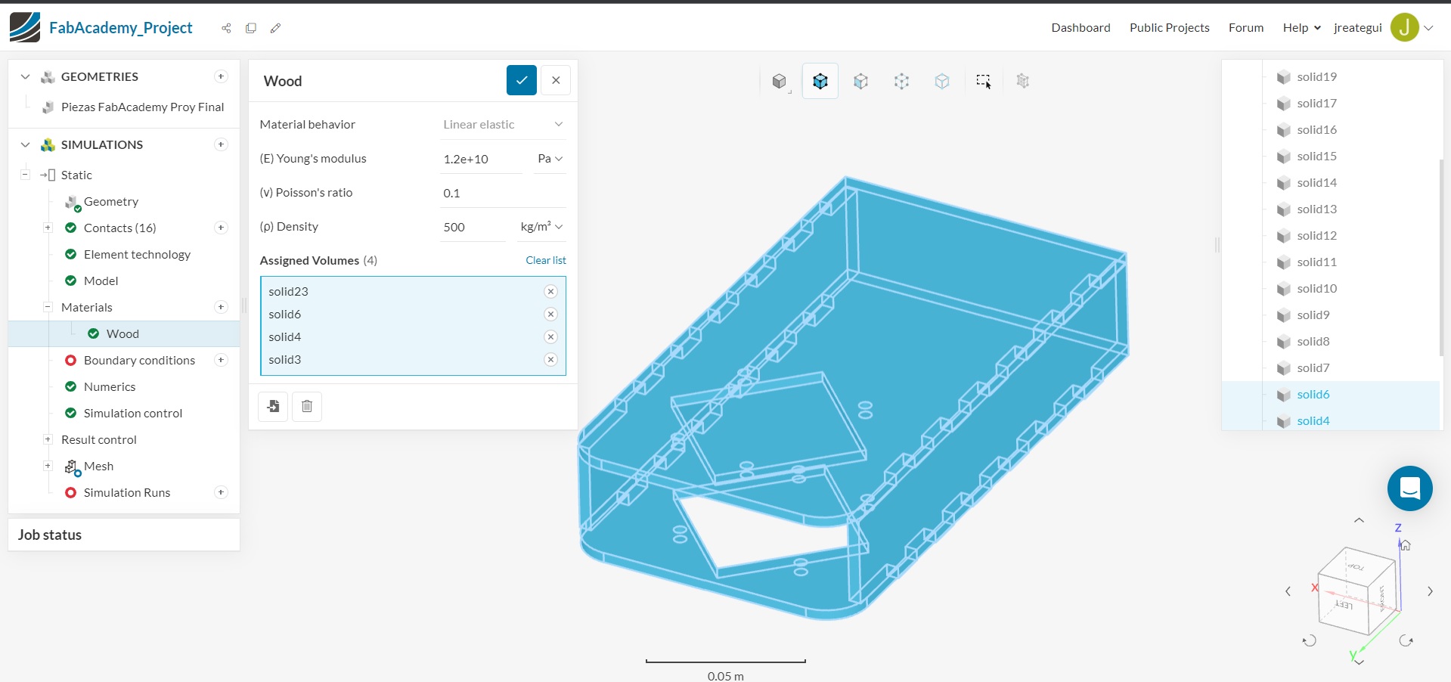Add new simulation with plus icon
Viewport: 1451px width, 682px height.
click(x=221, y=144)
